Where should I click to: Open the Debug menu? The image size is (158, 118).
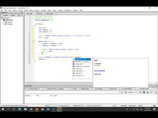(x=31, y=10)
